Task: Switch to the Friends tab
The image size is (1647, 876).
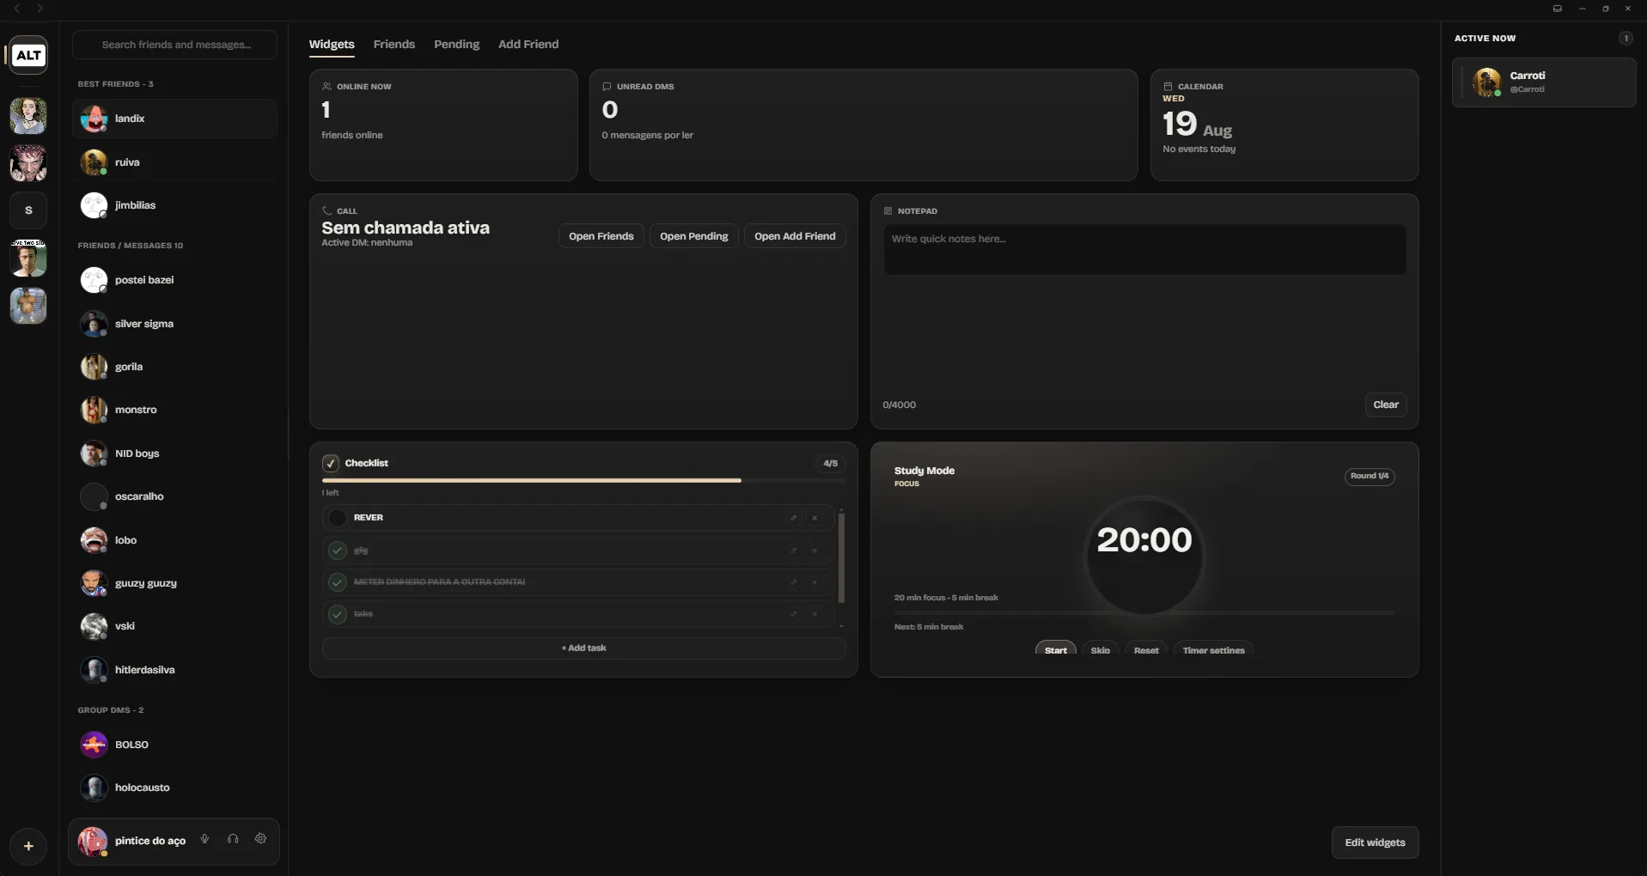Action: click(x=394, y=45)
